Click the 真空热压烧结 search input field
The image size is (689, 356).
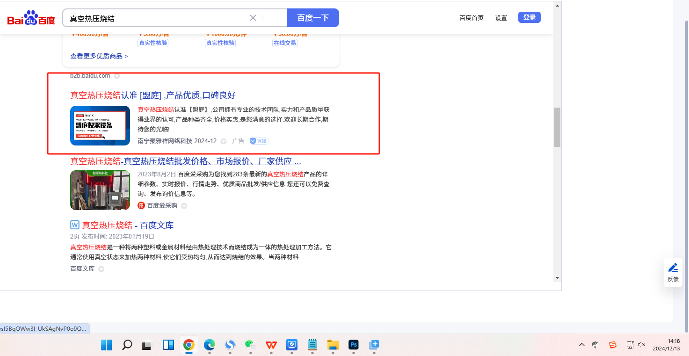157,18
